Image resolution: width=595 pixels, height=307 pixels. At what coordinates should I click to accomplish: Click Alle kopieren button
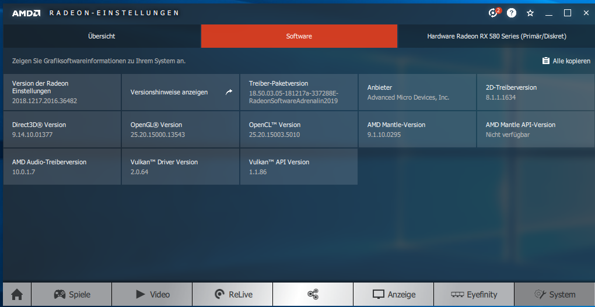[x=566, y=61]
